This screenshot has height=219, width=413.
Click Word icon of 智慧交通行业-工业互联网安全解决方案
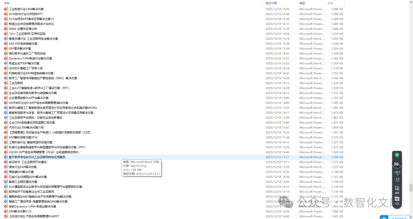click(6, 39)
